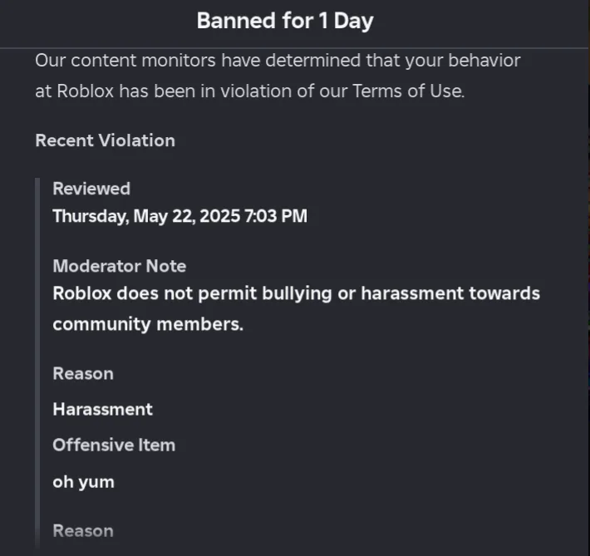This screenshot has width=590, height=556.
Task: Click the first 'Reason' label
Action: pos(83,374)
